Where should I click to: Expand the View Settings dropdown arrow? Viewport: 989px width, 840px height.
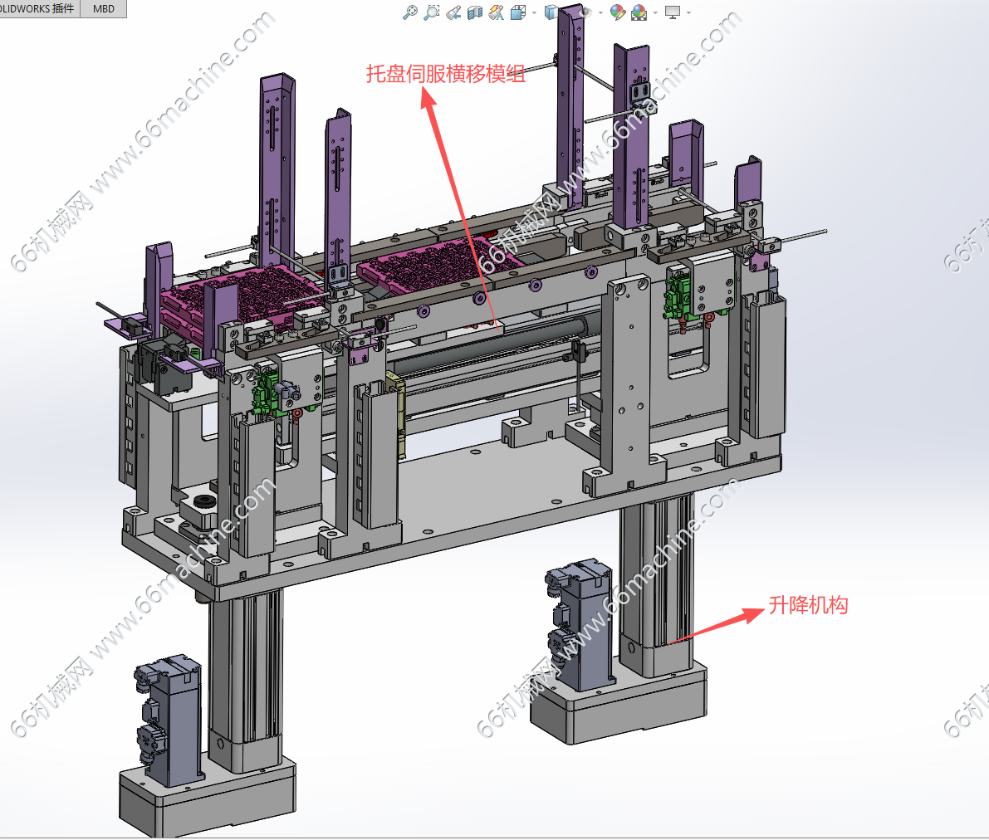[688, 12]
